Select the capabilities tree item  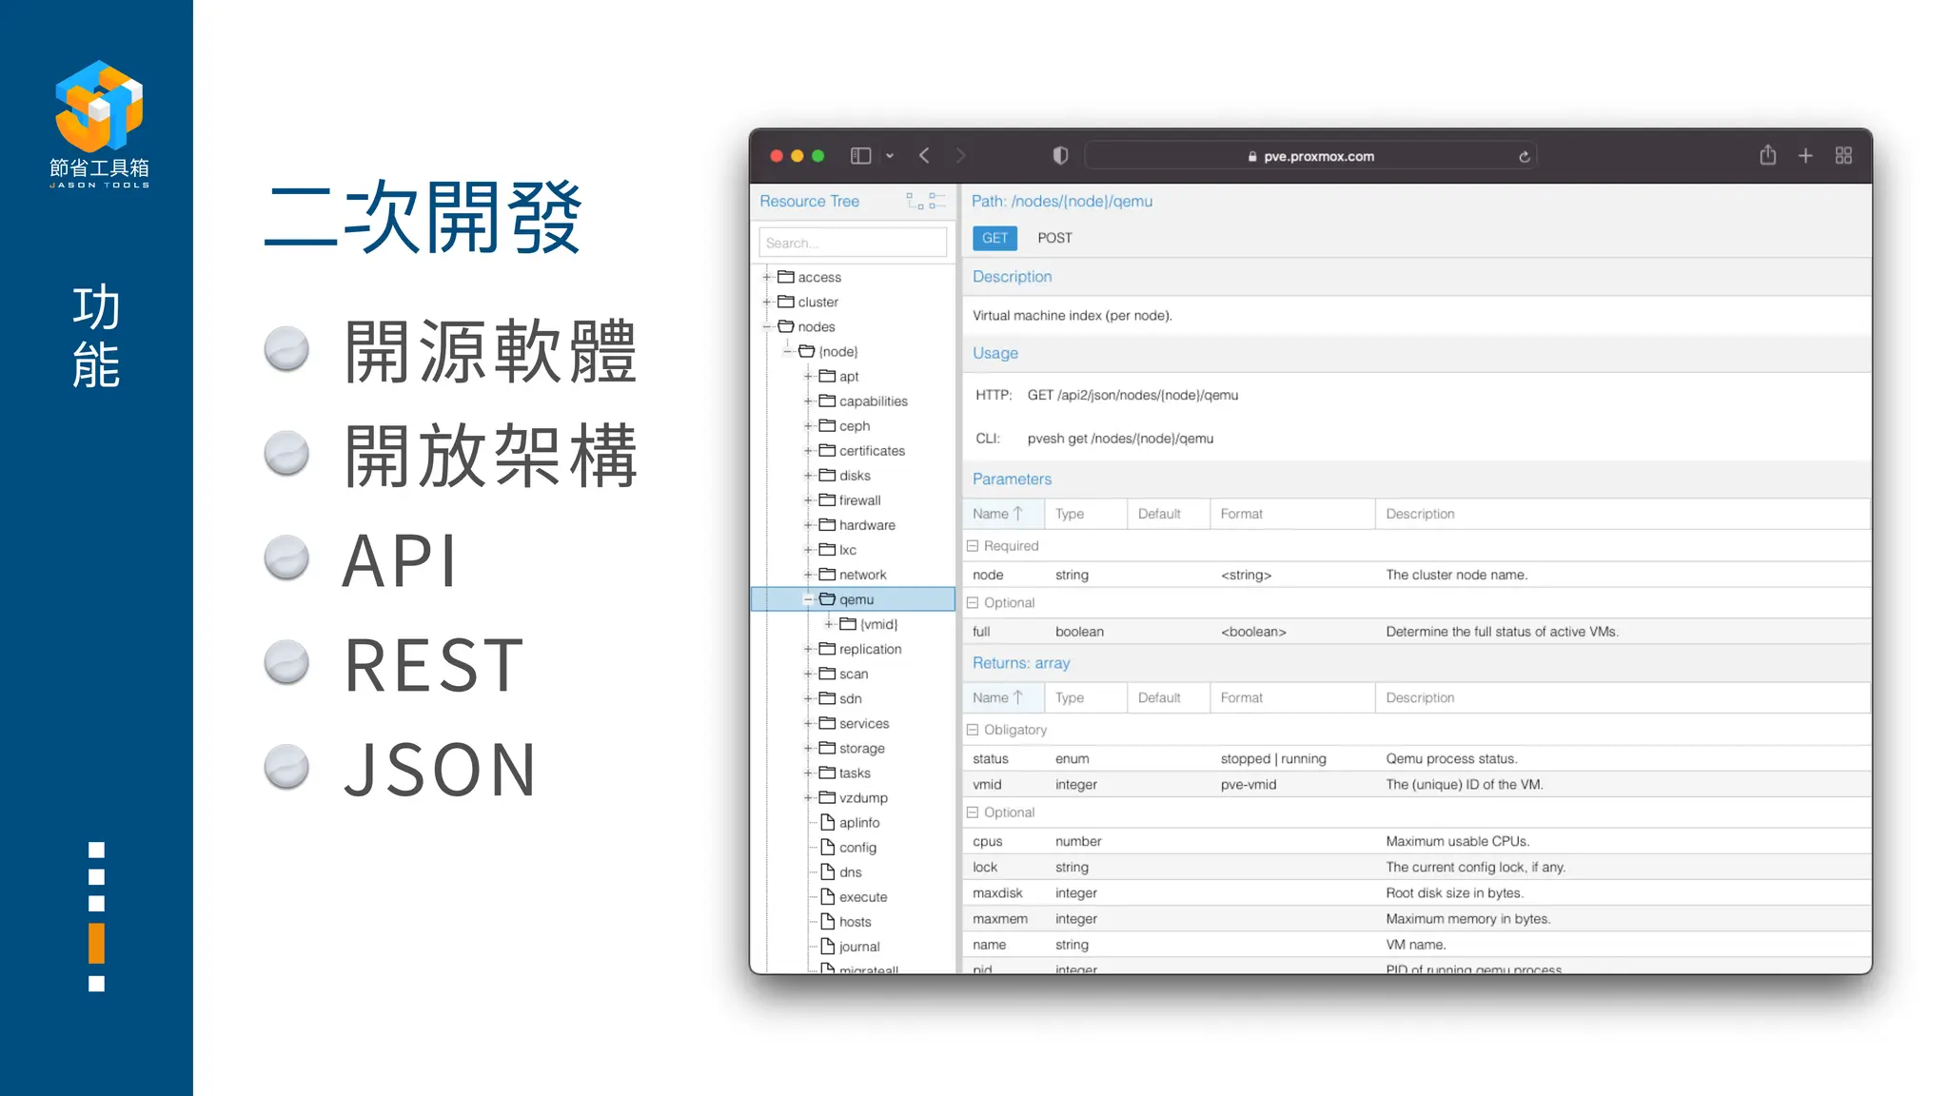873,401
